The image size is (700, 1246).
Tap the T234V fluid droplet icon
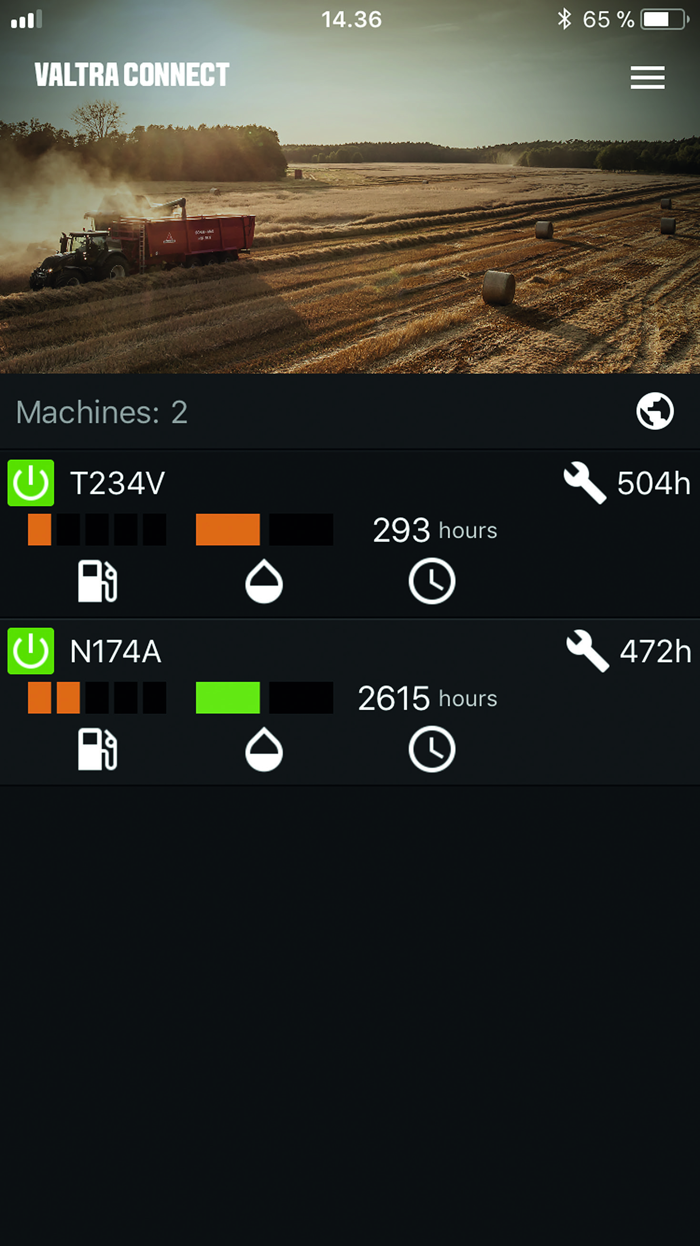point(264,582)
